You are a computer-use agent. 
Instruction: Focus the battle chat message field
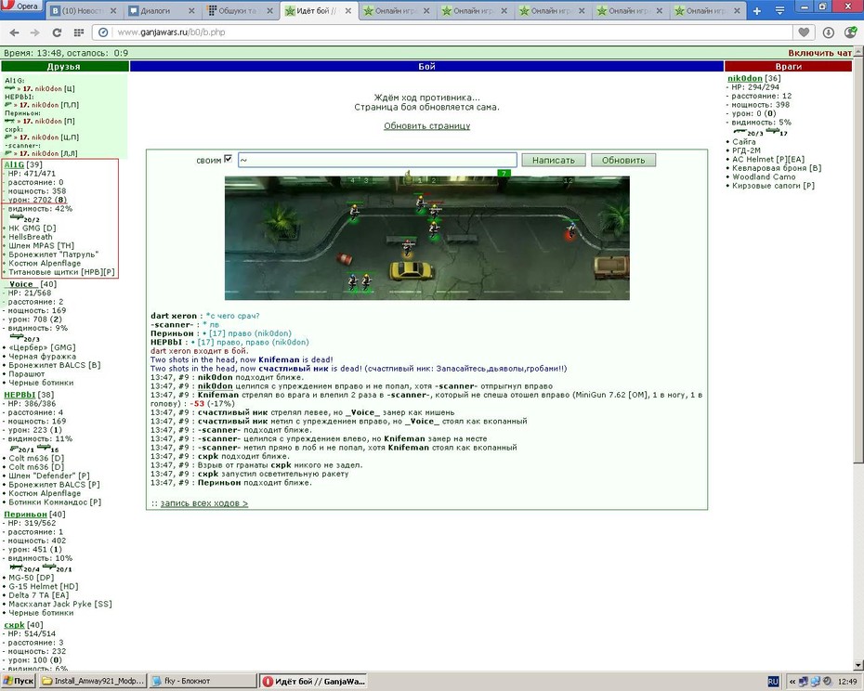[377, 161]
